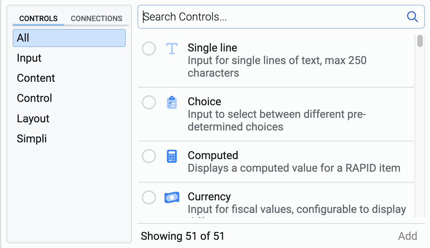Filter by Layout category
This screenshot has height=248, width=430.
click(33, 119)
